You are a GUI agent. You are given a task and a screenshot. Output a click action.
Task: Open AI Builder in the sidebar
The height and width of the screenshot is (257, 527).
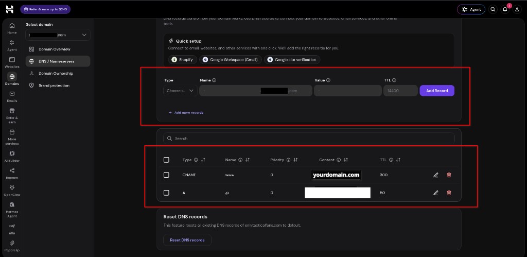point(12,157)
